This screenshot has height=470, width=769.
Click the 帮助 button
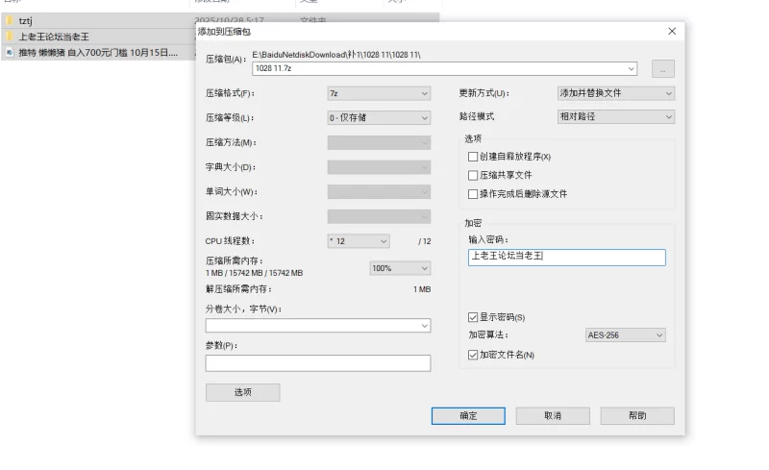[x=637, y=416]
